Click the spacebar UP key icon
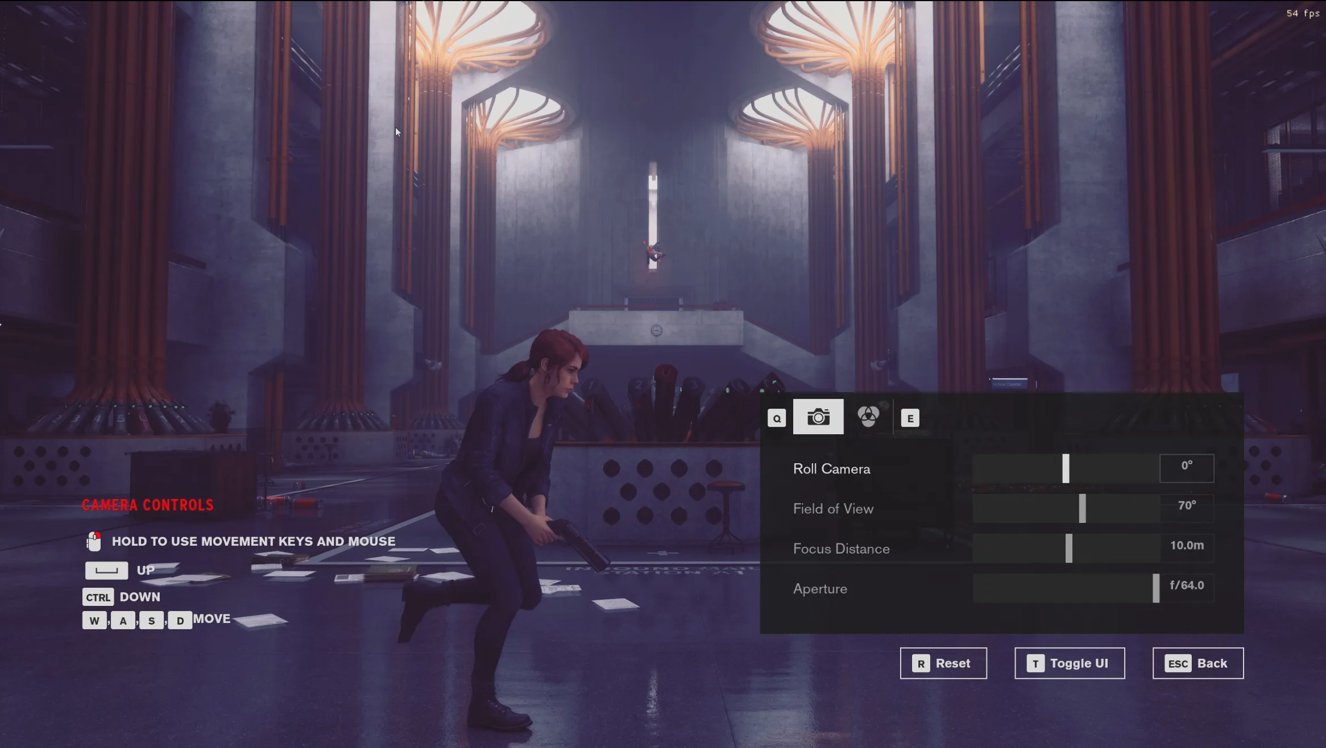Screen dimensions: 1326x748 (x=106, y=570)
